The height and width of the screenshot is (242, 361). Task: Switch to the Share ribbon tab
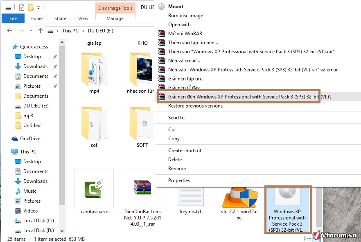pos(60,18)
